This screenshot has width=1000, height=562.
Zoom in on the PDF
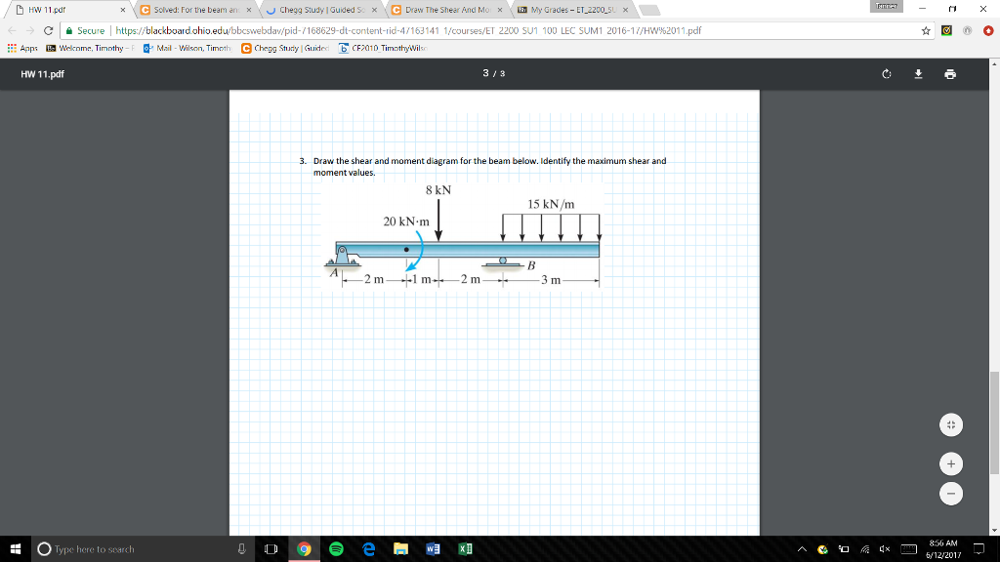951,463
